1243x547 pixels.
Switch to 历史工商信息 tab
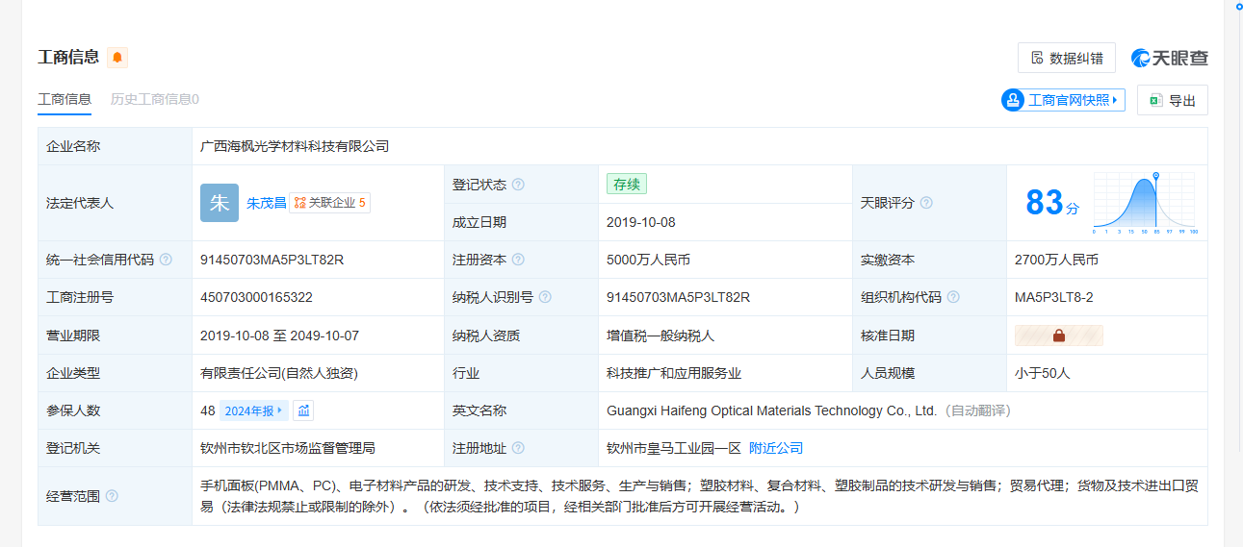154,99
